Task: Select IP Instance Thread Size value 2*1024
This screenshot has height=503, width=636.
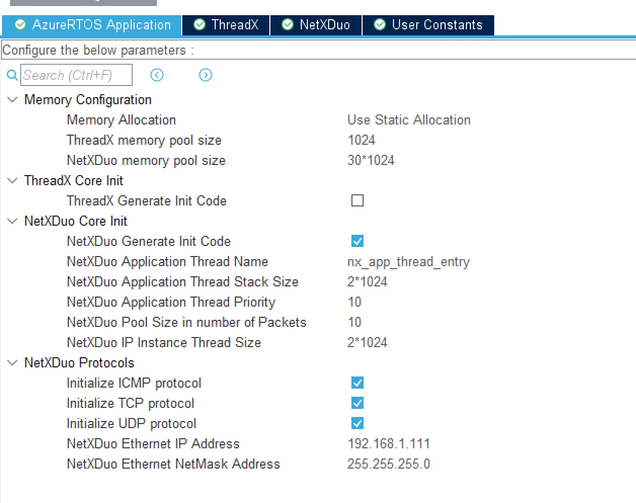Action: click(367, 343)
